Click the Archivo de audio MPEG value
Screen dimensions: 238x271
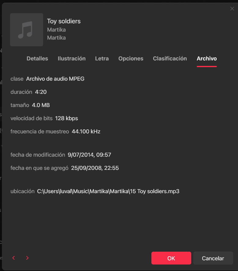55,79
